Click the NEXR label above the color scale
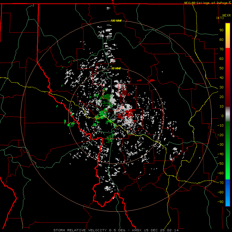The height and width of the screenshot is (232, 232). click(x=227, y=15)
